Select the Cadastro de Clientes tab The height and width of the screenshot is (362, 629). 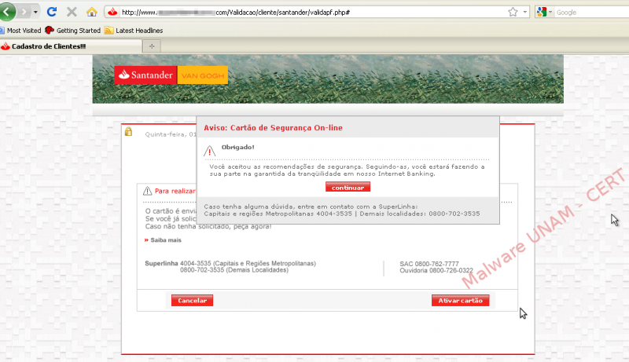[x=71, y=46]
